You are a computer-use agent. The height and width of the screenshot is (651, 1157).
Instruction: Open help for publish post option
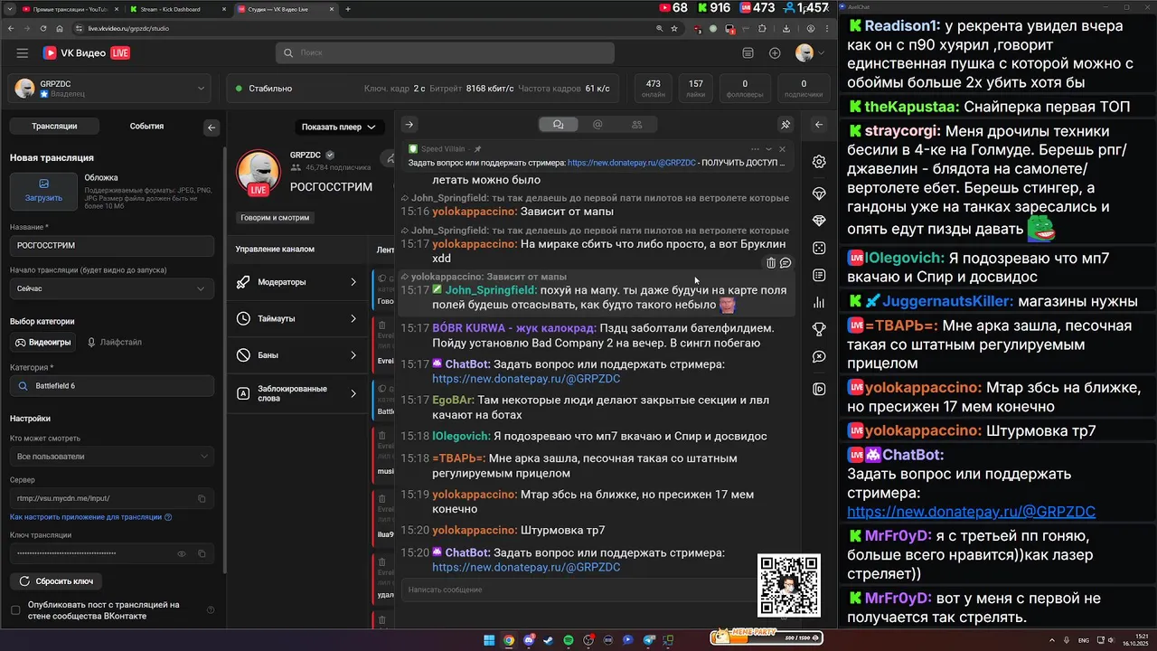pyautogui.click(x=211, y=610)
